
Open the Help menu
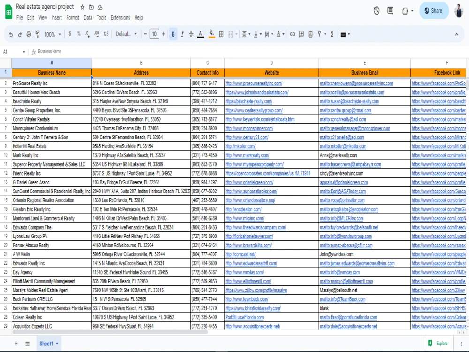click(x=138, y=18)
